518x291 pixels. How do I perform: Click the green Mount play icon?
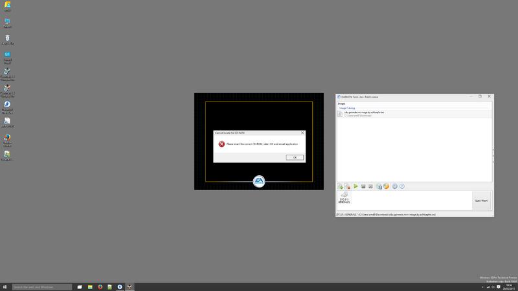[355, 186]
